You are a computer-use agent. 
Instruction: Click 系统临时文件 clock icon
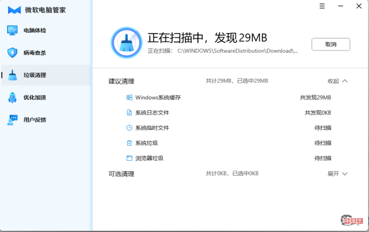[x=130, y=127]
